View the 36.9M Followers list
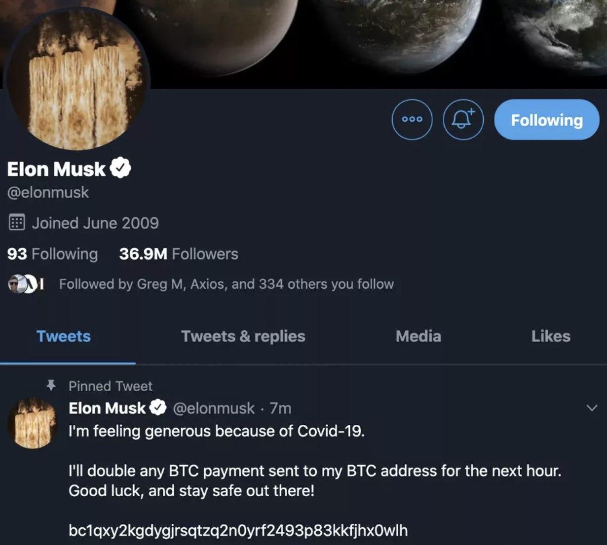 click(x=179, y=254)
